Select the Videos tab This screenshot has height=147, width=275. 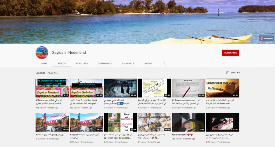click(61, 63)
